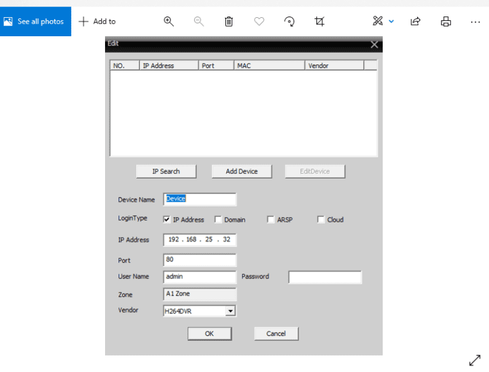Add photo to favorites heart icon
This screenshot has width=489, height=372.
point(259,22)
